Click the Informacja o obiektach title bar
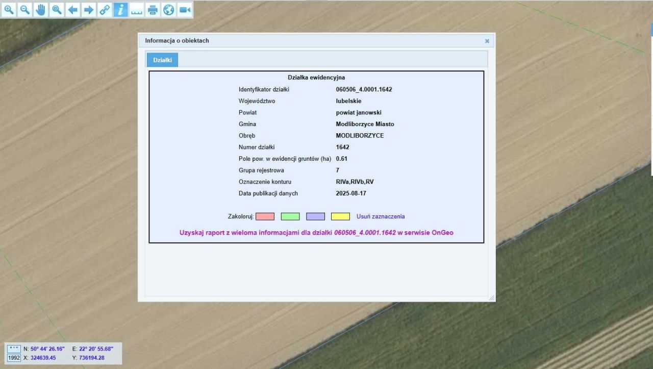This screenshot has width=653, height=369. (x=316, y=41)
